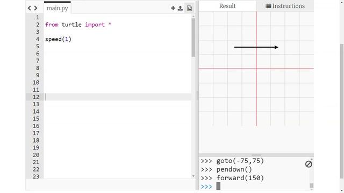Go to the previous file with the left chevron
The image size is (344, 193).
(x=30, y=9)
